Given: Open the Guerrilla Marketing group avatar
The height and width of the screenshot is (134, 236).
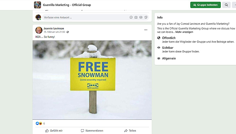Looking at the screenshot, I should pyautogui.click(x=37, y=5).
